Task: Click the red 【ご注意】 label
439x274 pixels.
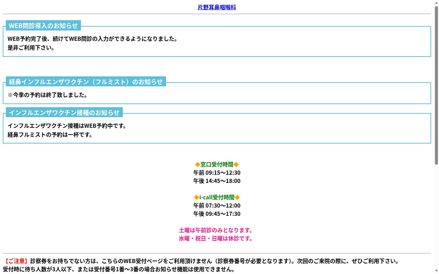Action: click(16, 261)
